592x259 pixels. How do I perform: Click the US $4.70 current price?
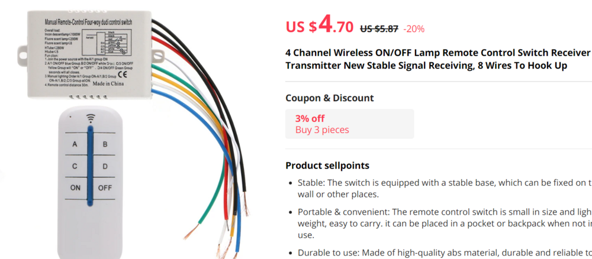click(x=320, y=25)
